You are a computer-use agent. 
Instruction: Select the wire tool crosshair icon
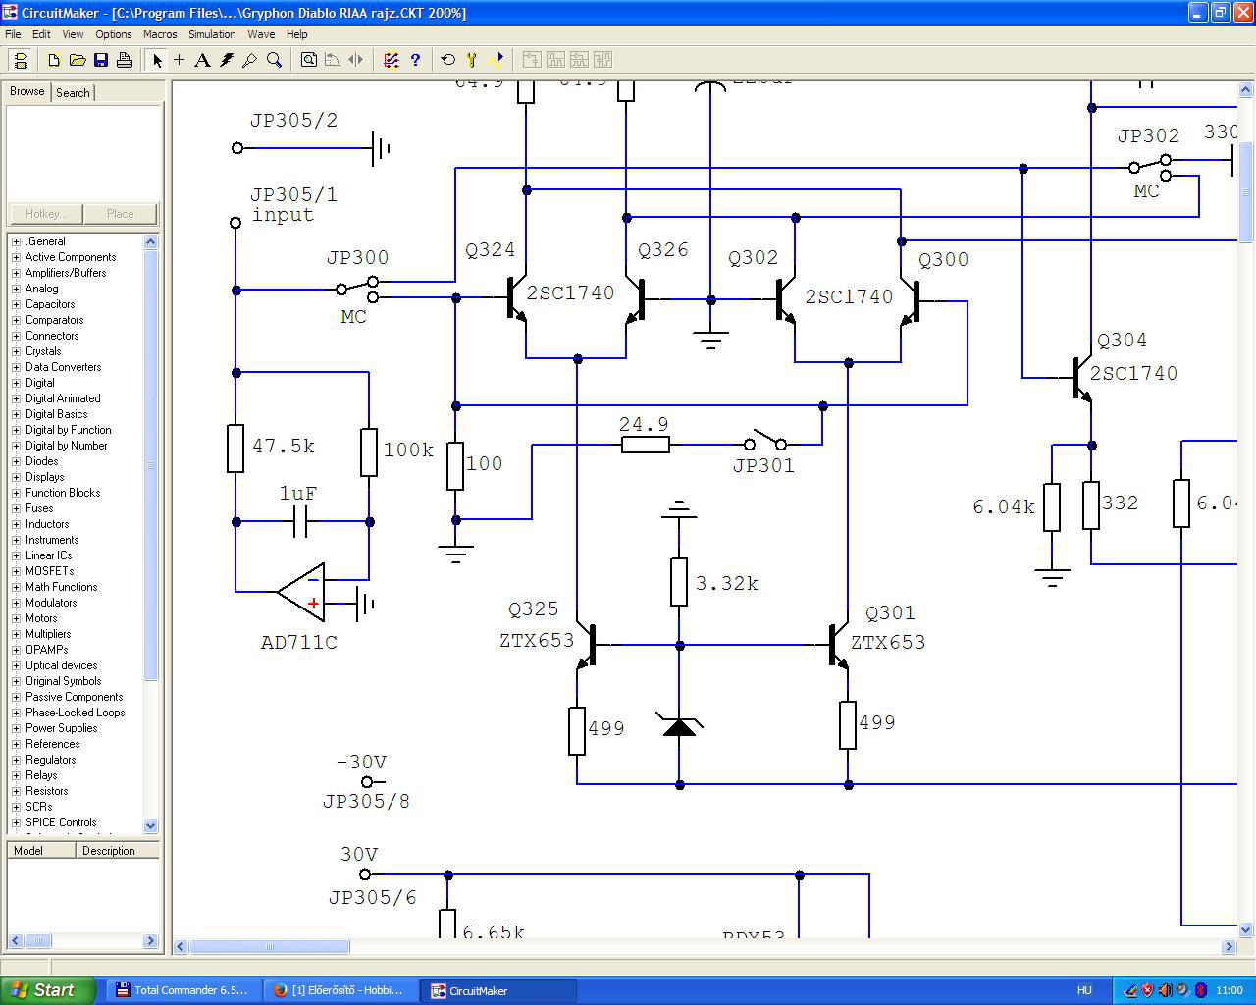[x=180, y=60]
